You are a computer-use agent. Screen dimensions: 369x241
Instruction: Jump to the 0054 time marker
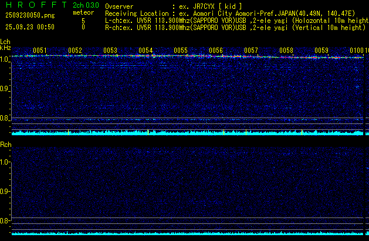pyautogui.click(x=145, y=51)
